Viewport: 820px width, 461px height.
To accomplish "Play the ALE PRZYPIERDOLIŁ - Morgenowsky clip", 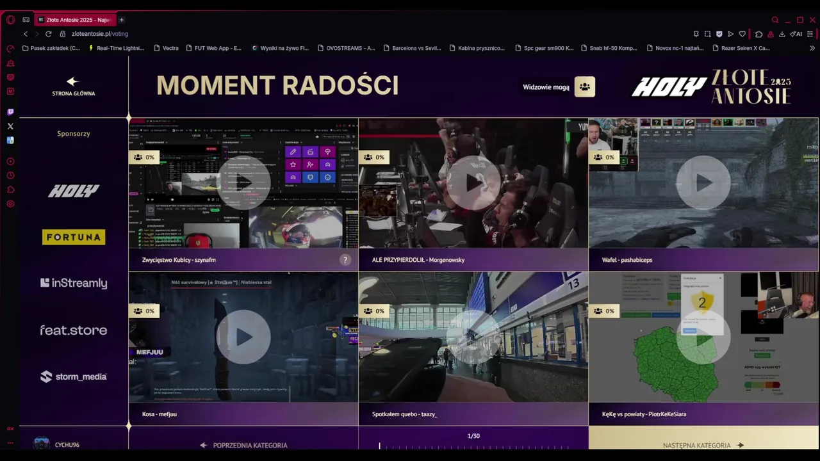I will click(x=473, y=182).
